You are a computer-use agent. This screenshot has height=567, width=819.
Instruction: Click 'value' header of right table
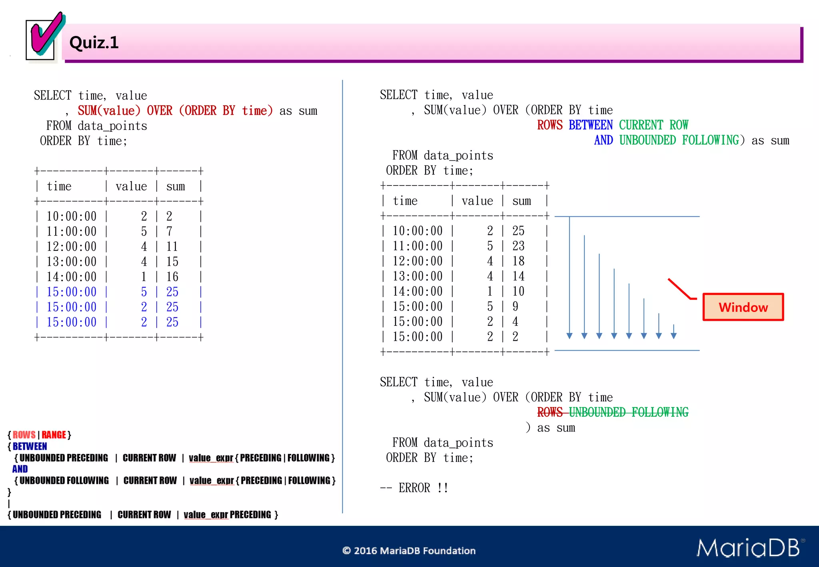click(477, 201)
